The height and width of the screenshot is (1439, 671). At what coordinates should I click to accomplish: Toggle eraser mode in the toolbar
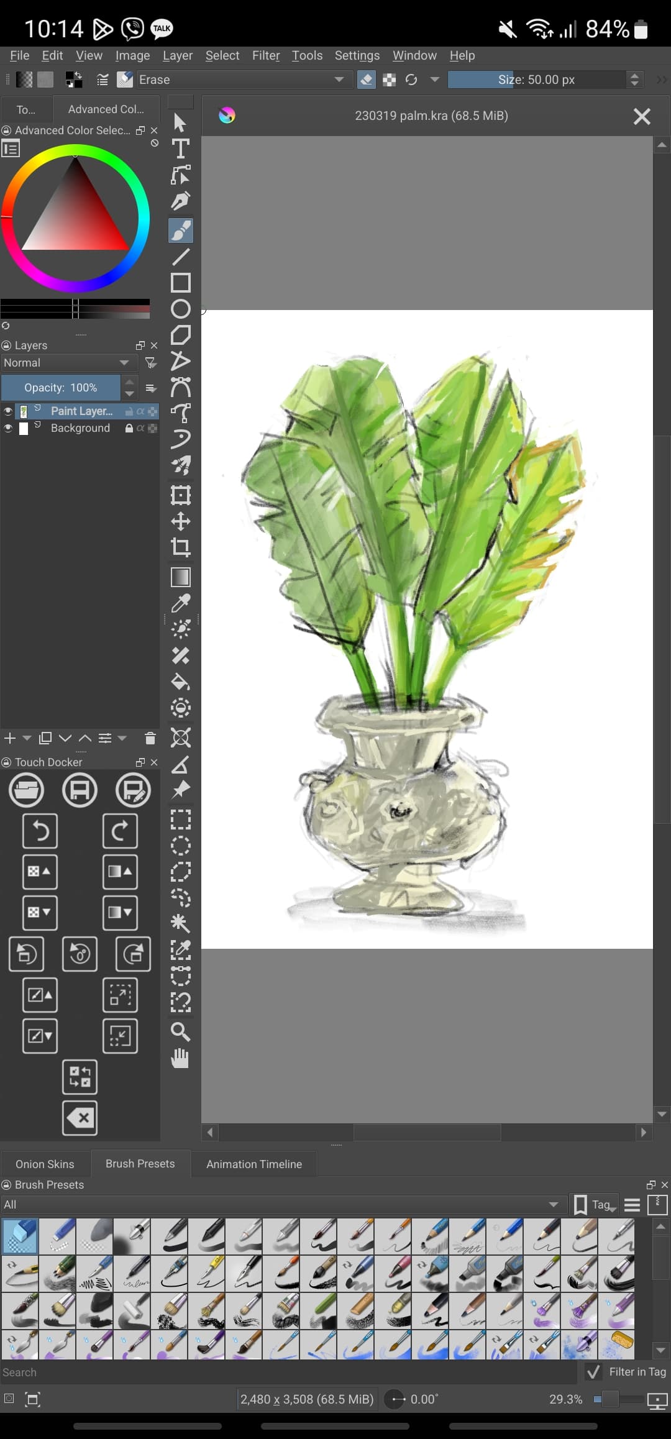367,80
